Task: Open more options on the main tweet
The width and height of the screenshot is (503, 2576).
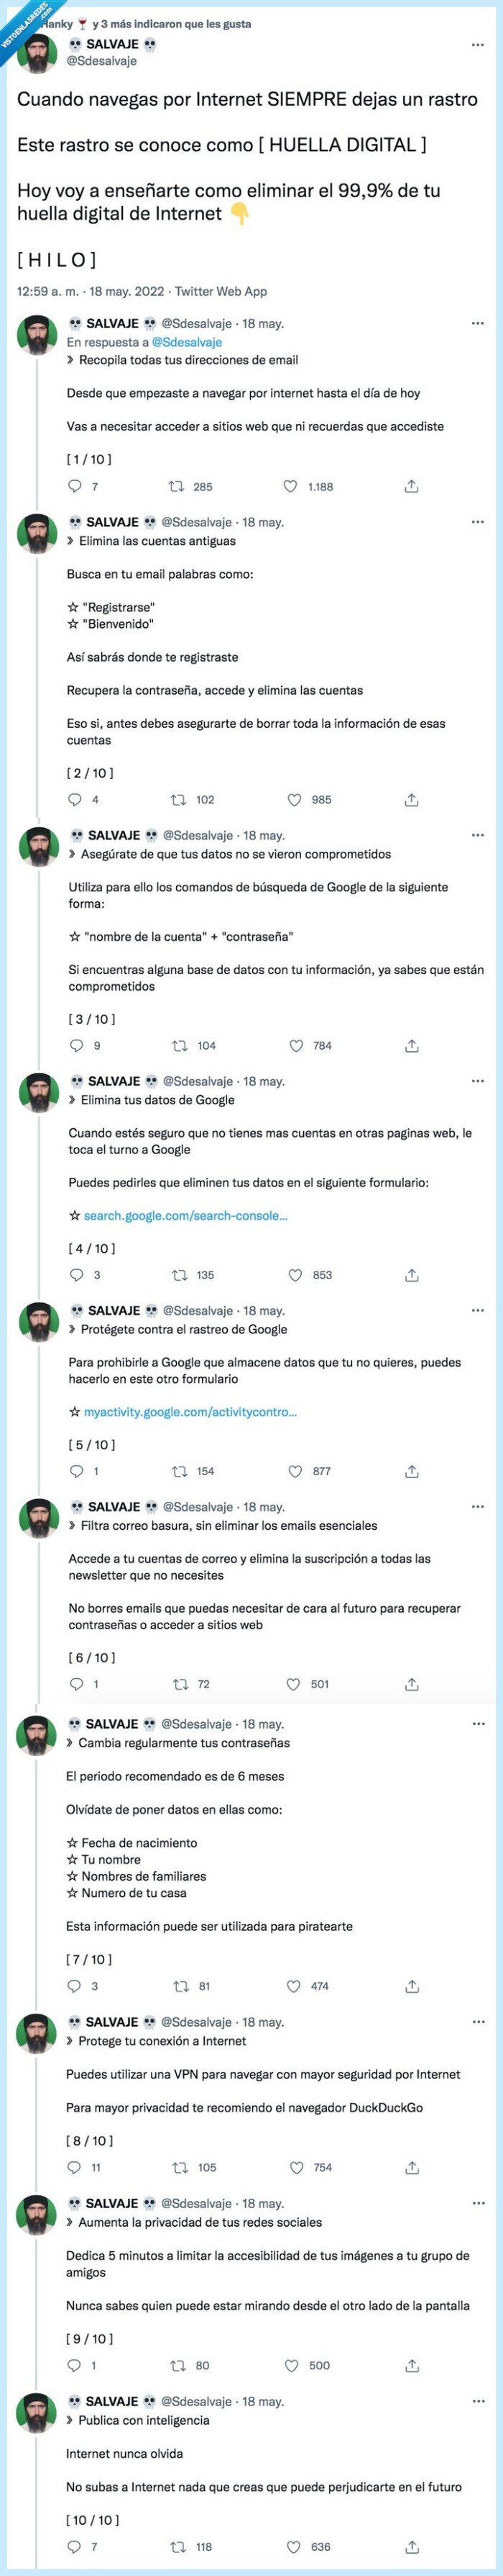Action: 476,46
